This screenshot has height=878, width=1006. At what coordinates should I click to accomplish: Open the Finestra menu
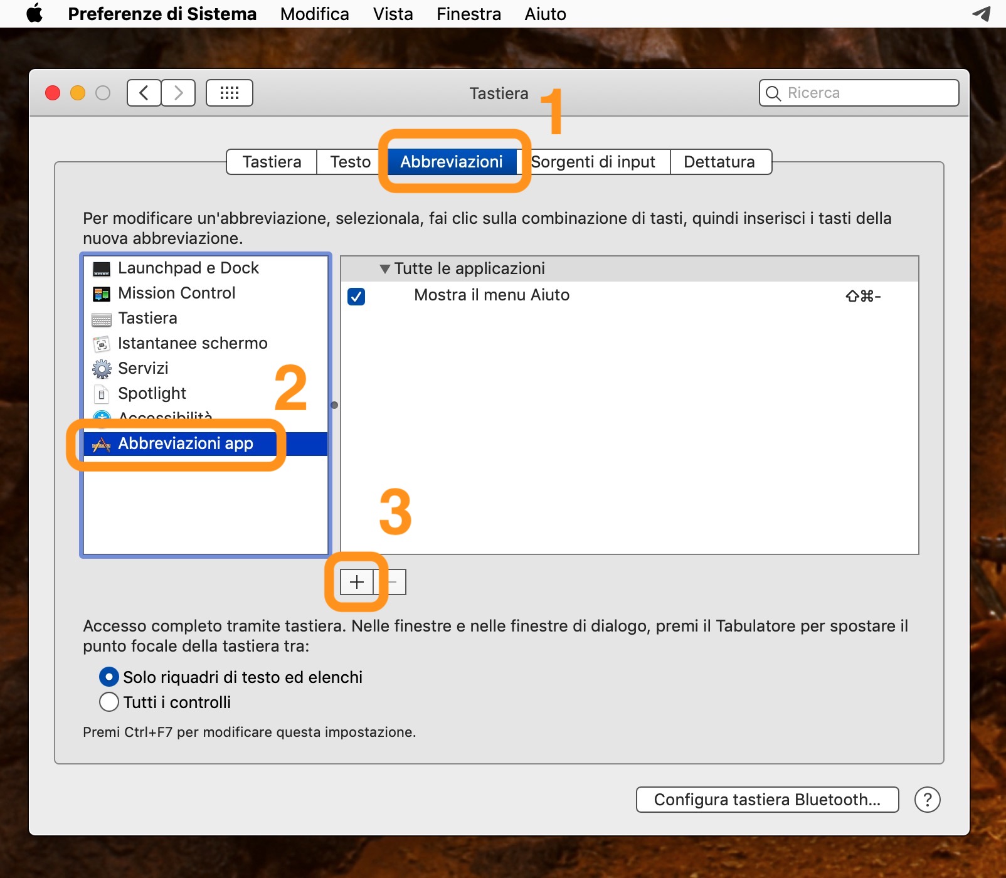pos(469,14)
